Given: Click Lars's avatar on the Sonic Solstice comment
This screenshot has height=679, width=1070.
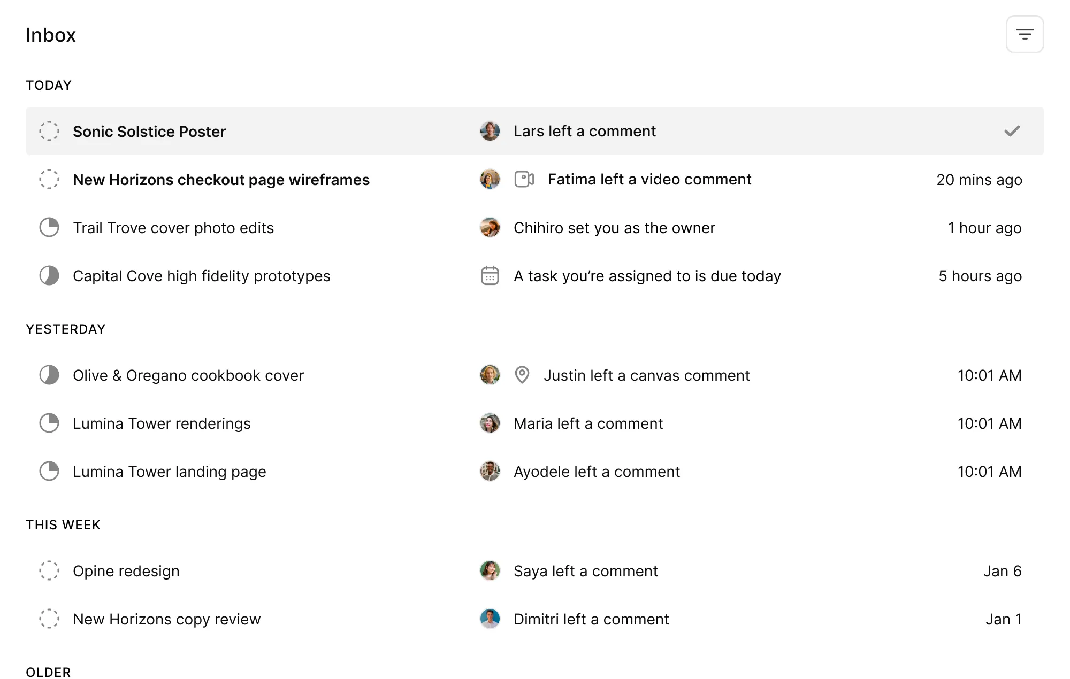Looking at the screenshot, I should 489,131.
